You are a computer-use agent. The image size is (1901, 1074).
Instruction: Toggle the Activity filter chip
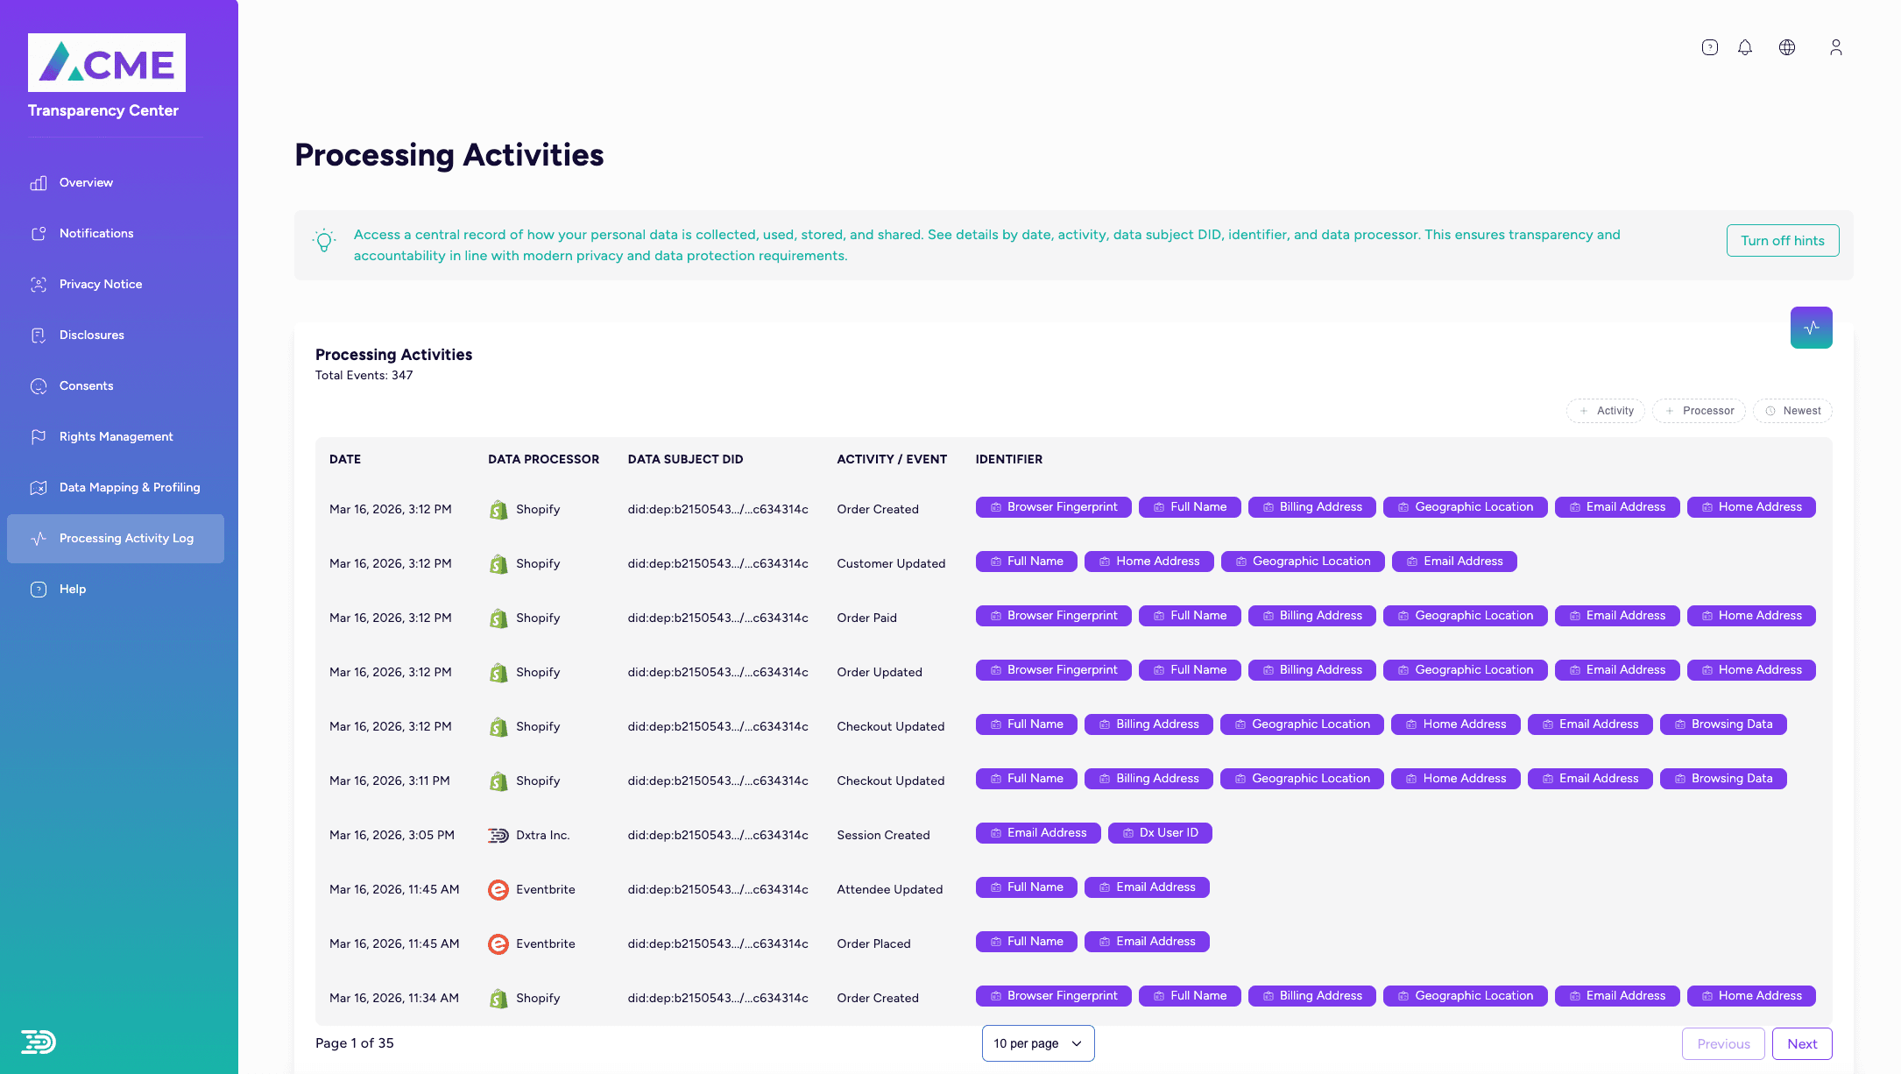tap(1605, 411)
